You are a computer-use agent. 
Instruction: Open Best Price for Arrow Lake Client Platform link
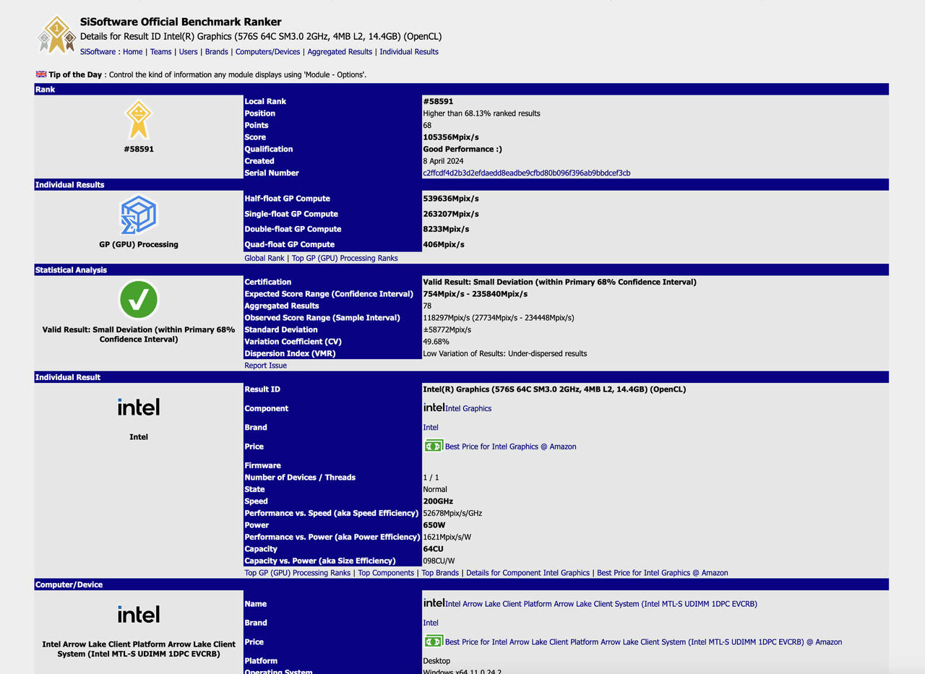[644, 641]
